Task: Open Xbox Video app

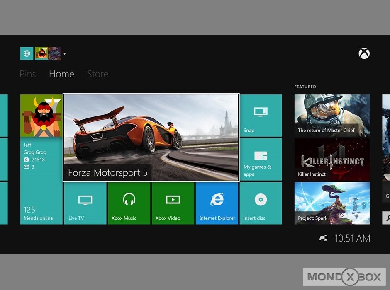Action: tap(173, 203)
